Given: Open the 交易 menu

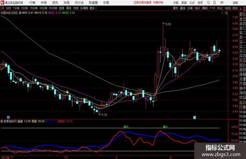Looking at the screenshot, I should click(x=106, y=3).
